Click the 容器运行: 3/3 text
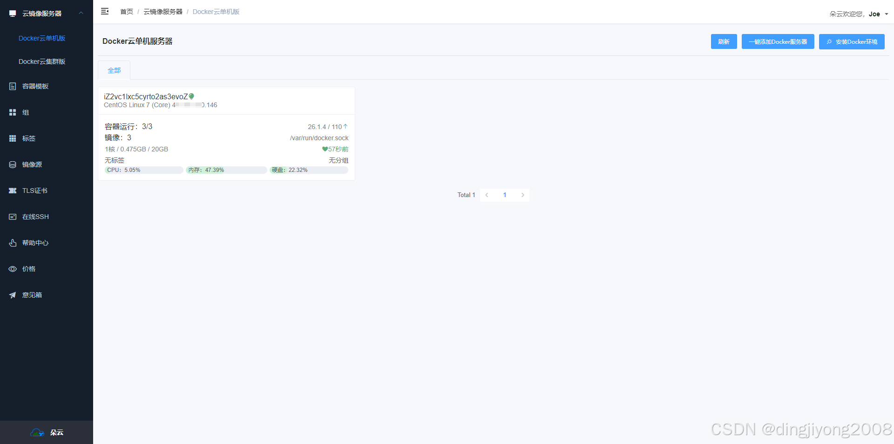This screenshot has width=894, height=444. 129,126
